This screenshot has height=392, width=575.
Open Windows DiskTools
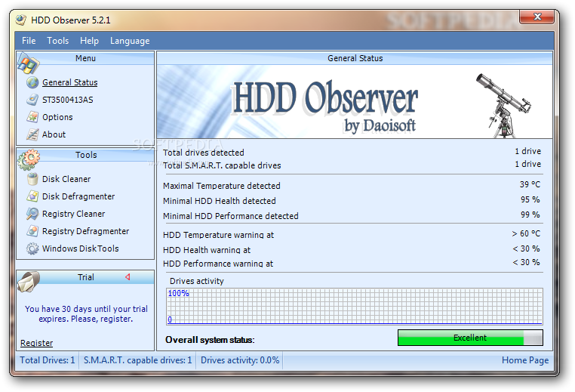[80, 248]
